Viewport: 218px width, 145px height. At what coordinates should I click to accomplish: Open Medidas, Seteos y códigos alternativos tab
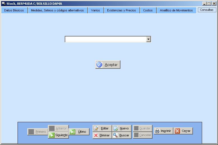[x=57, y=10]
